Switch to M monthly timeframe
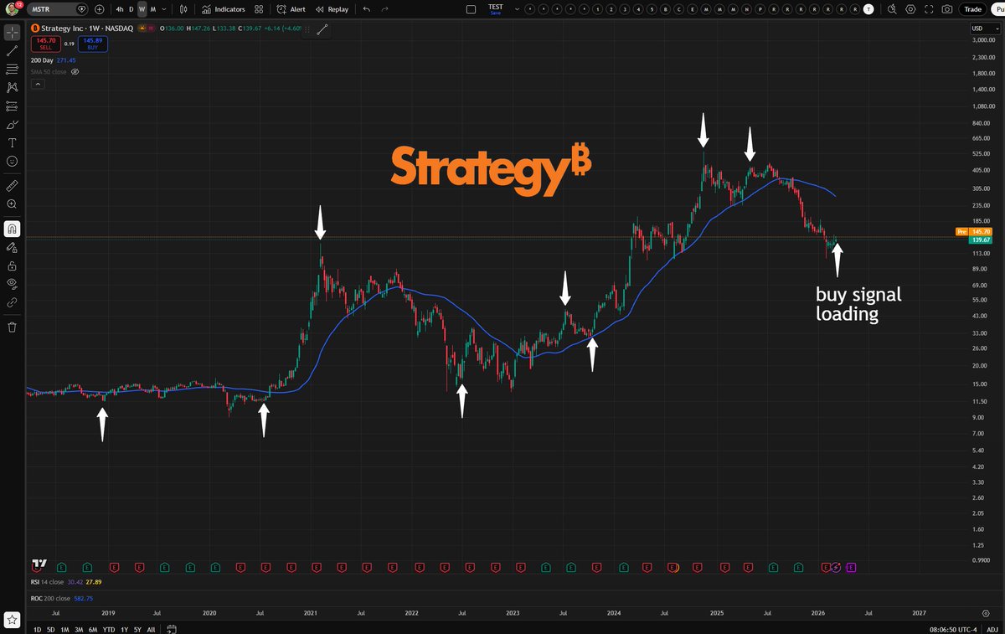 [152, 9]
